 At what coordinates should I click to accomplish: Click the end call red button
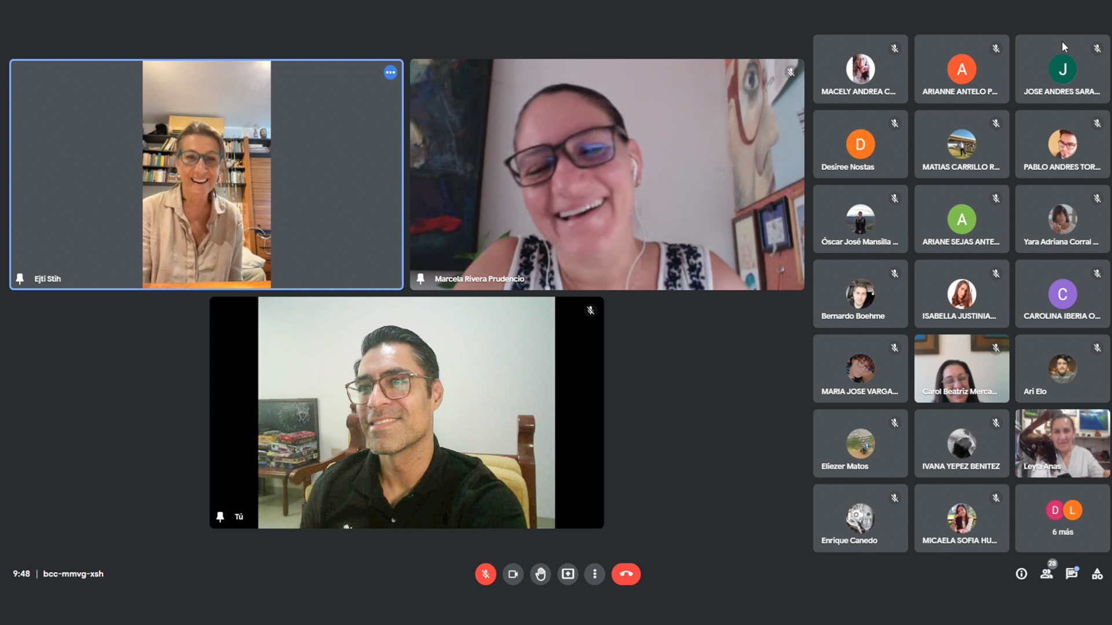coord(627,574)
